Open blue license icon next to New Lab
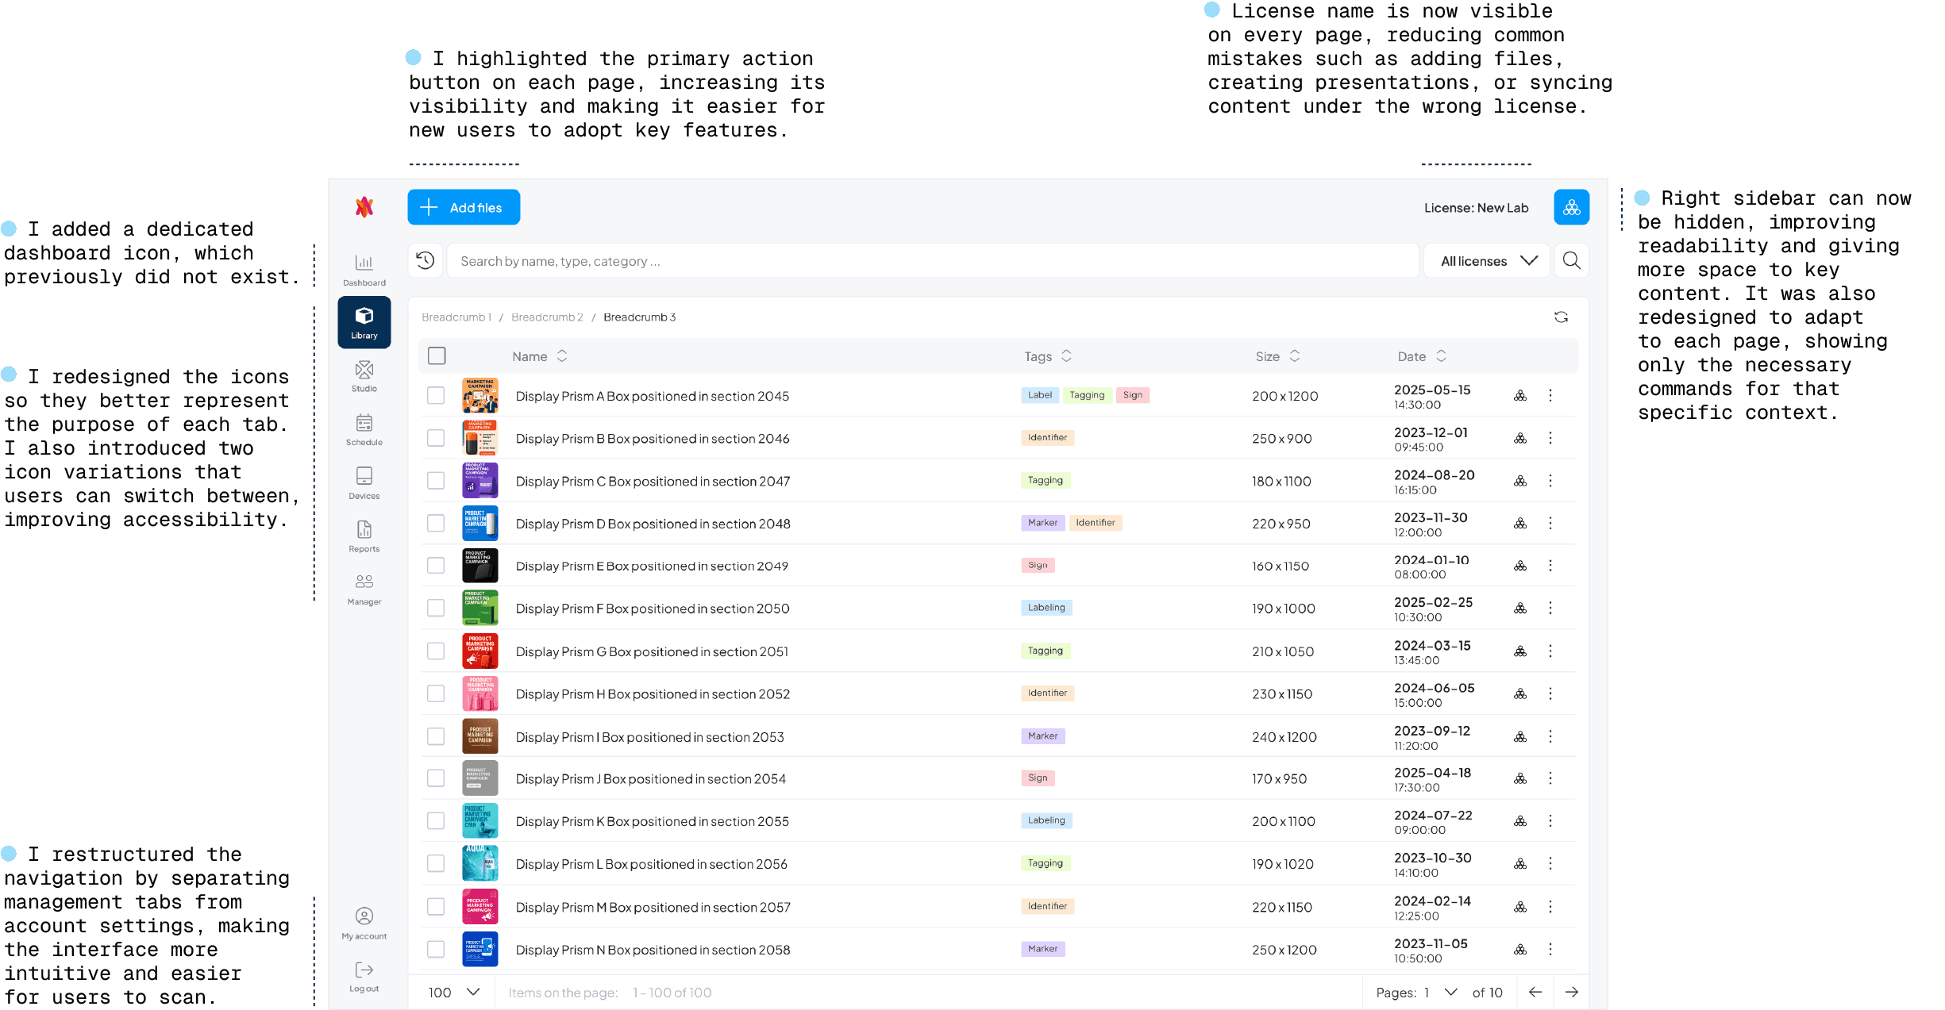Image resolution: width=1945 pixels, height=1010 pixels. (1571, 207)
